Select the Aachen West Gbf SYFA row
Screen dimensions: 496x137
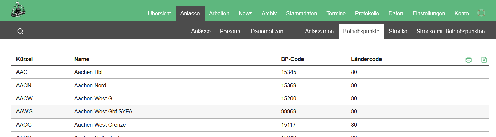click(103, 112)
